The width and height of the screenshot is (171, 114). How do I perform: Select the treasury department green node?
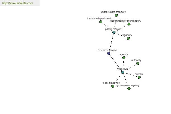(101, 22)
